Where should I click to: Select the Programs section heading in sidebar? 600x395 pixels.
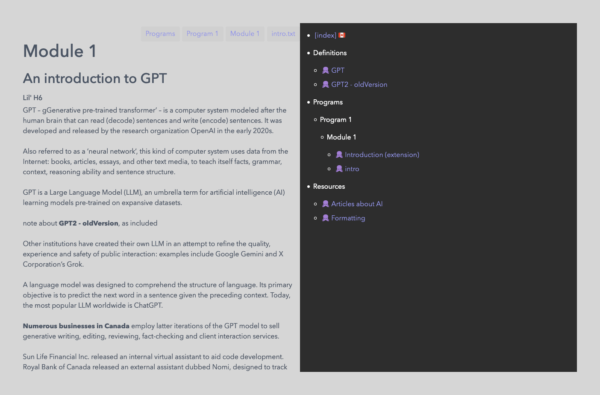click(x=328, y=102)
